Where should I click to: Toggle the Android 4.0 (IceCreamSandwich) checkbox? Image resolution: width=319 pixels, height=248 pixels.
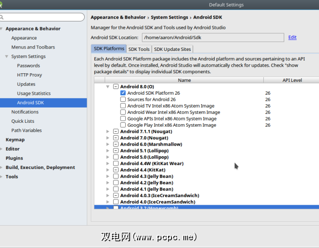pos(116,202)
